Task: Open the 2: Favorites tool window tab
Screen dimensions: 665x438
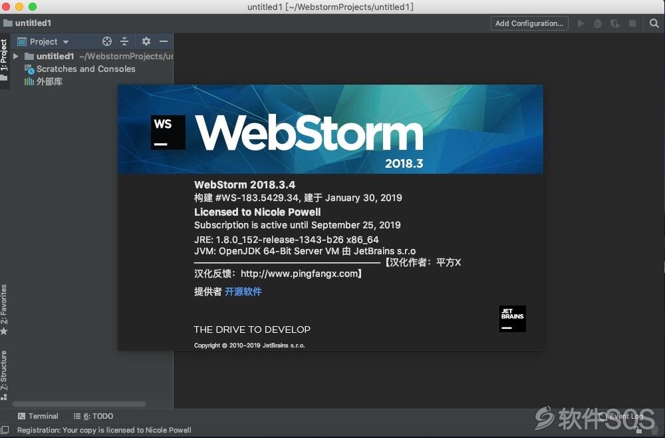Action: click(4, 310)
